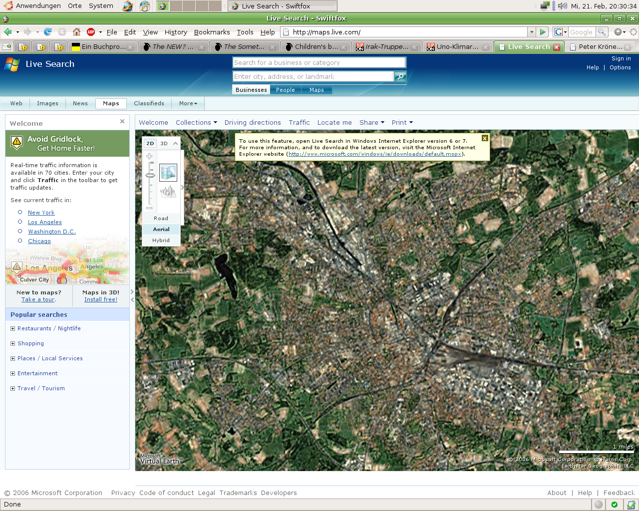The image size is (639, 511).
Task: Close the Live Search browser tab
Action: (x=557, y=47)
